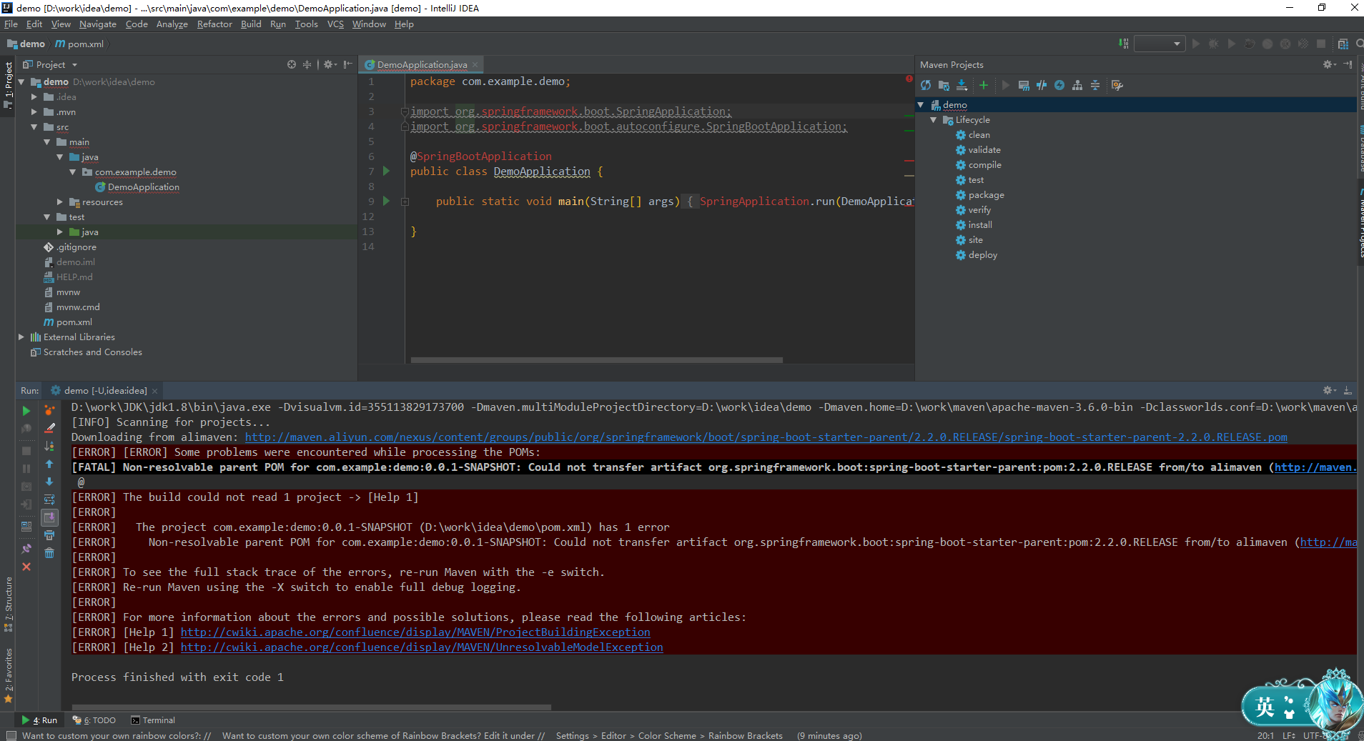
Task: Expand the resources folder
Action: click(x=60, y=202)
